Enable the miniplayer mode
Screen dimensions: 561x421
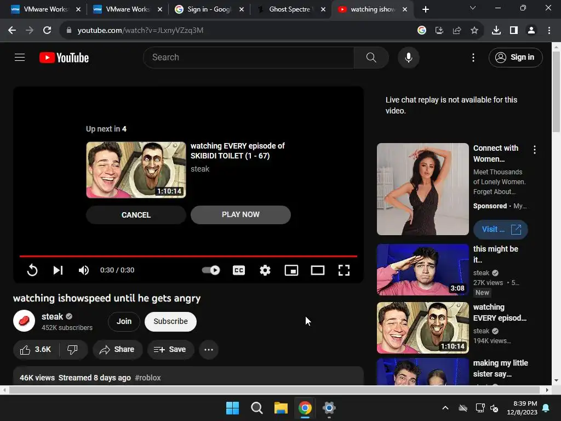pyautogui.click(x=291, y=270)
